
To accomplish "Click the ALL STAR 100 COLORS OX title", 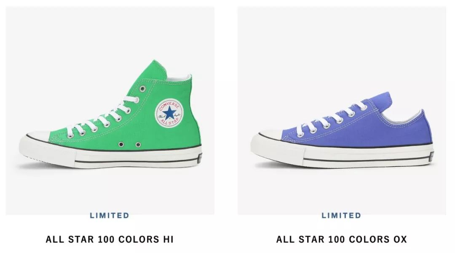I will pos(342,240).
